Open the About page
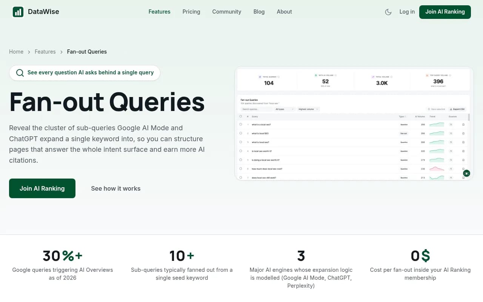The image size is (483, 302). [x=284, y=12]
